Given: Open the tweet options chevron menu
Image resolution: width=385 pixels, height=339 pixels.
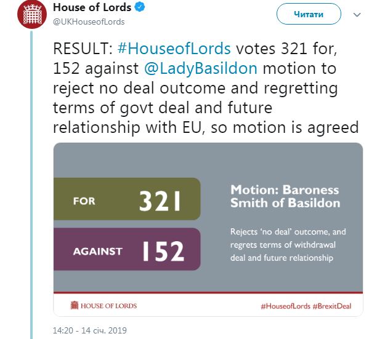Looking at the screenshot, I should point(355,13).
